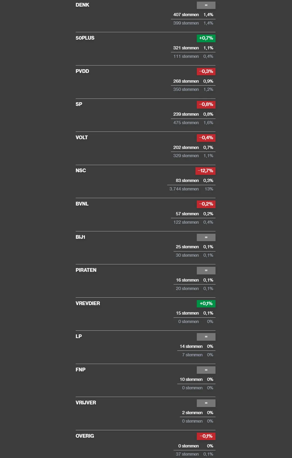292x458 pixels.
Task: Click the gray equals badge for LP
Action: tap(206, 337)
